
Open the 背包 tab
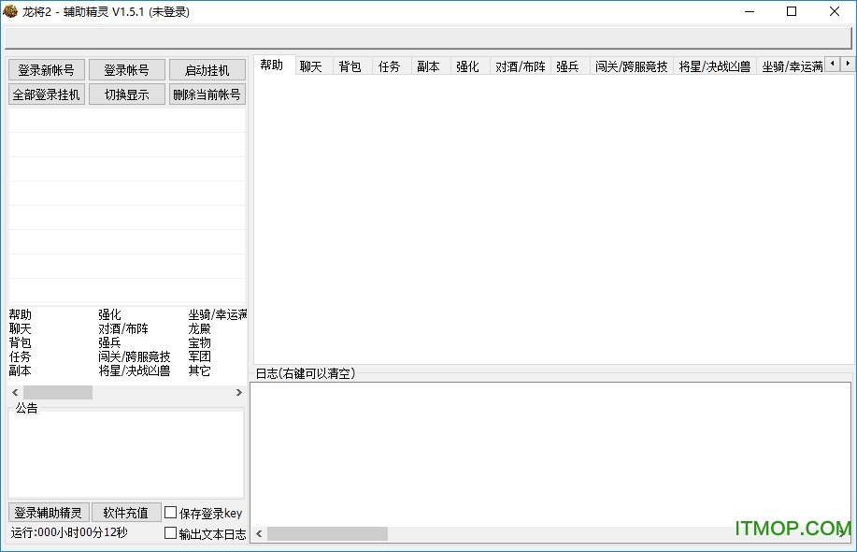350,66
